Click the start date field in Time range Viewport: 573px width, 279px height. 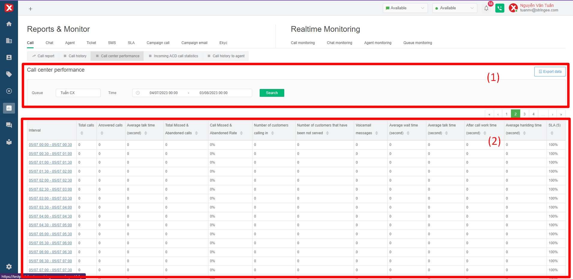pos(163,93)
